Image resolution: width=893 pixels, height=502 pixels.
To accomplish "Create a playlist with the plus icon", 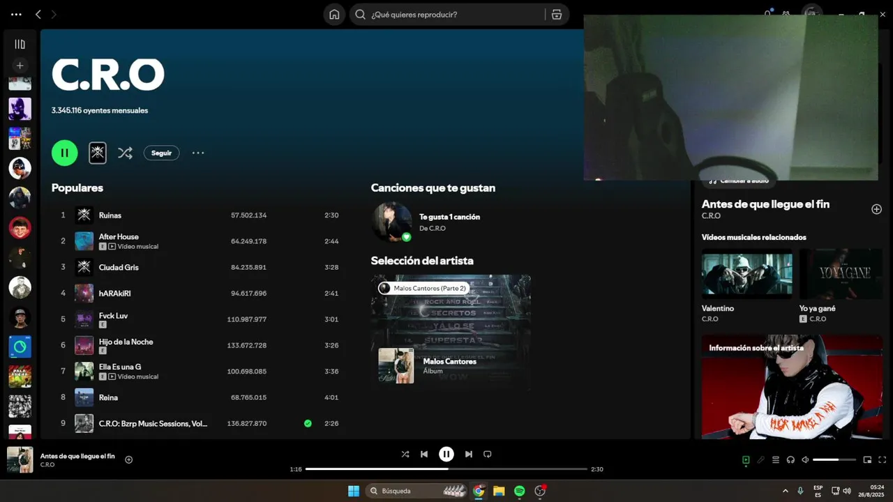I will click(20, 66).
